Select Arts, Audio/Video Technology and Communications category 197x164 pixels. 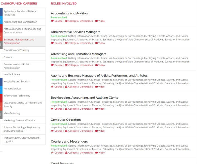coord(23,31)
